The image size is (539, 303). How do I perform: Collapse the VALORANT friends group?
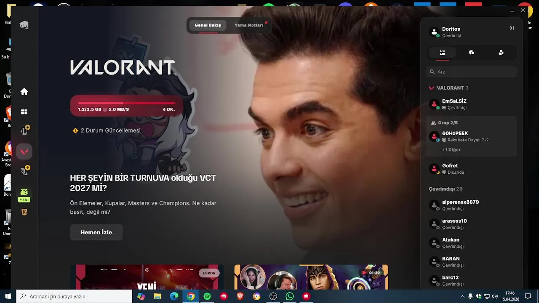pyautogui.click(x=449, y=88)
